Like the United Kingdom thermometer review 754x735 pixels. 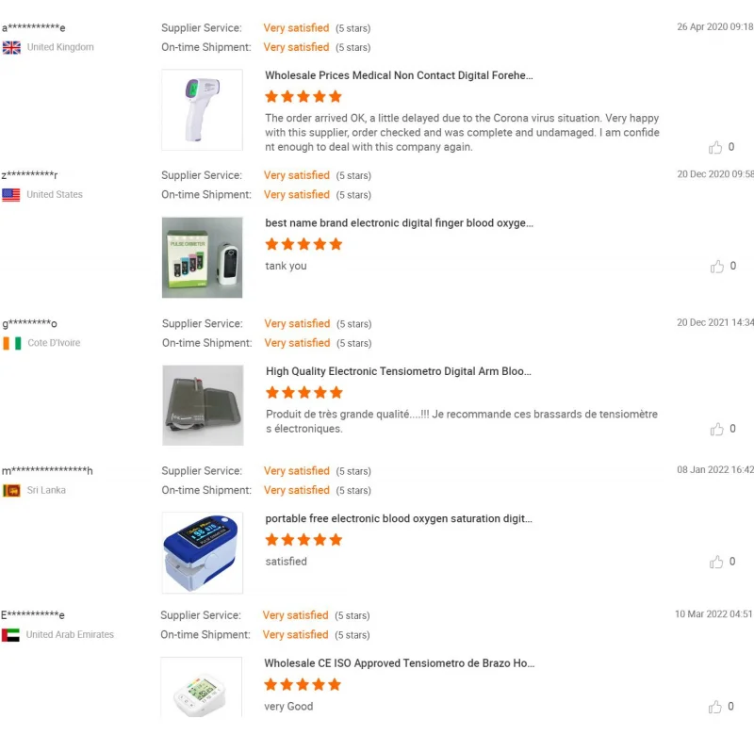(716, 147)
